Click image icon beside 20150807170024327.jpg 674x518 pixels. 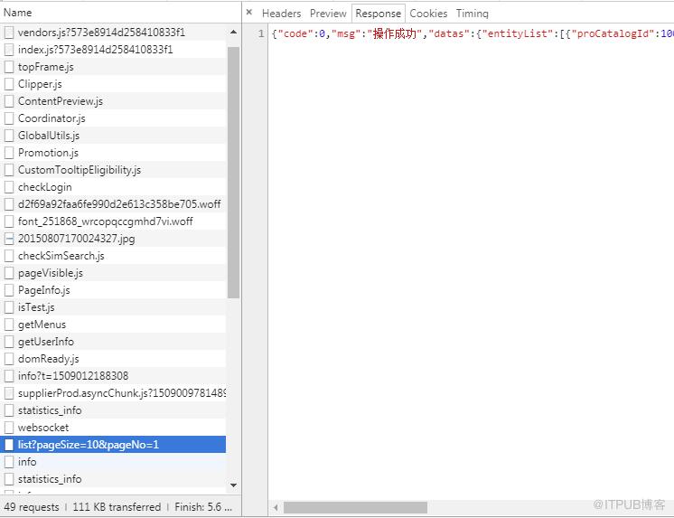tap(9, 239)
